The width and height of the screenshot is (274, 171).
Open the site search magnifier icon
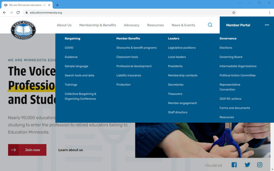210,25
